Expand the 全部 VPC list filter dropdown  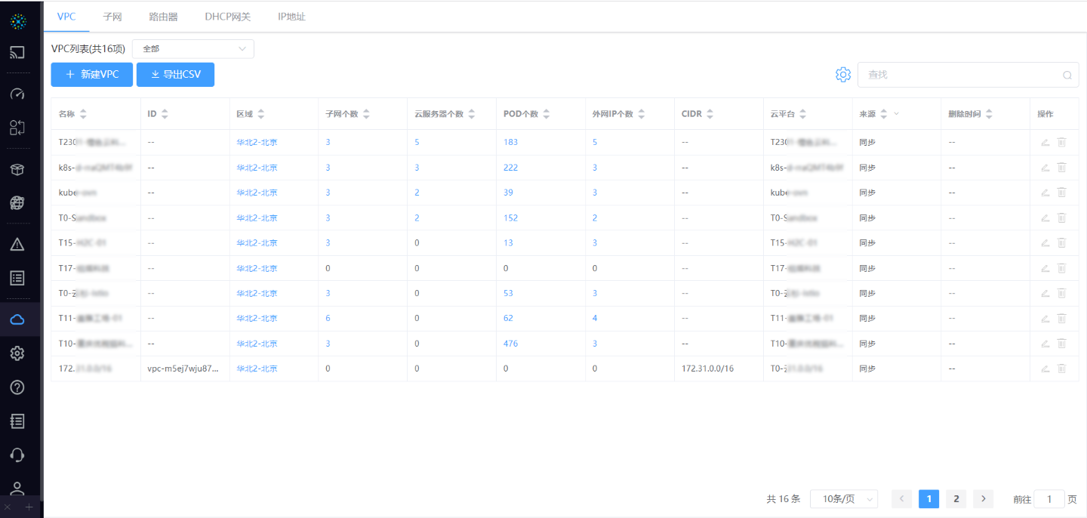tap(193, 49)
